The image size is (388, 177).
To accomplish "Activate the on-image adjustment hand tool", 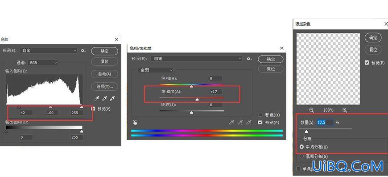I will 135,122.
